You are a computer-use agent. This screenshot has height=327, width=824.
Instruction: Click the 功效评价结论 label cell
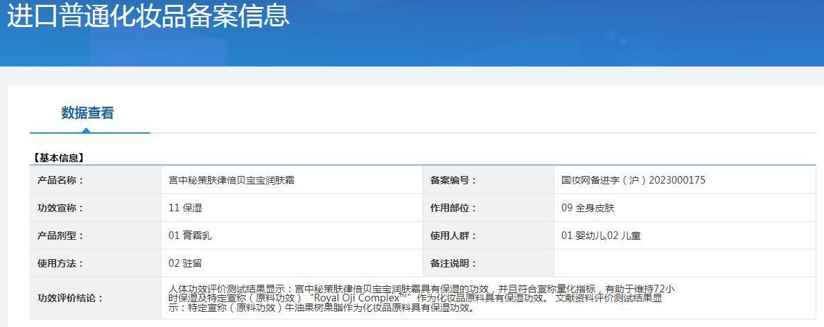[96, 298]
